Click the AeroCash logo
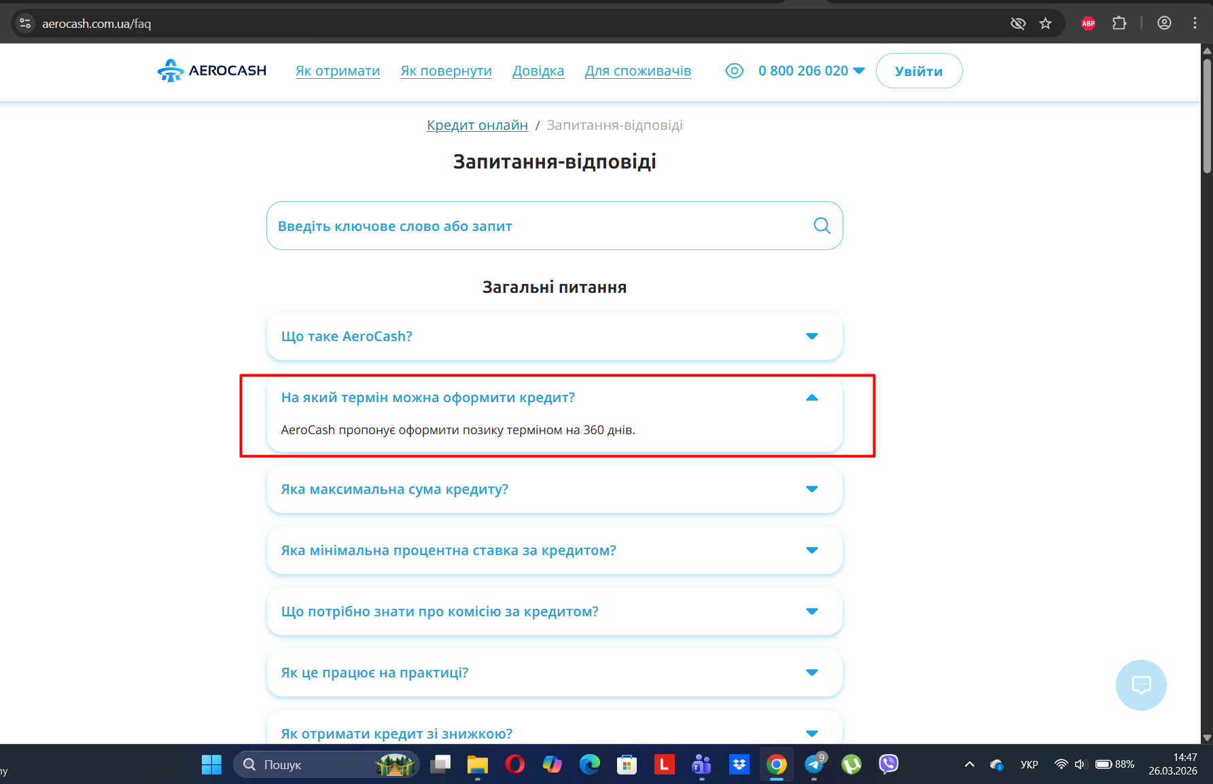The width and height of the screenshot is (1213, 784). (x=211, y=71)
